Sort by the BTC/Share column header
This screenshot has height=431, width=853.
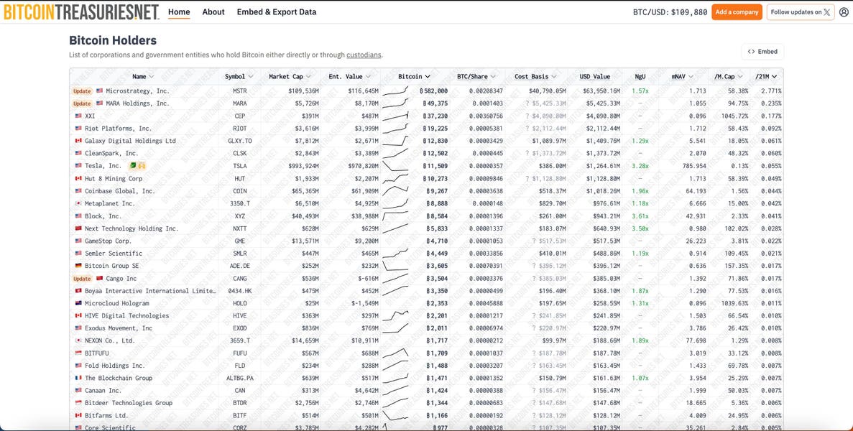[476, 77]
